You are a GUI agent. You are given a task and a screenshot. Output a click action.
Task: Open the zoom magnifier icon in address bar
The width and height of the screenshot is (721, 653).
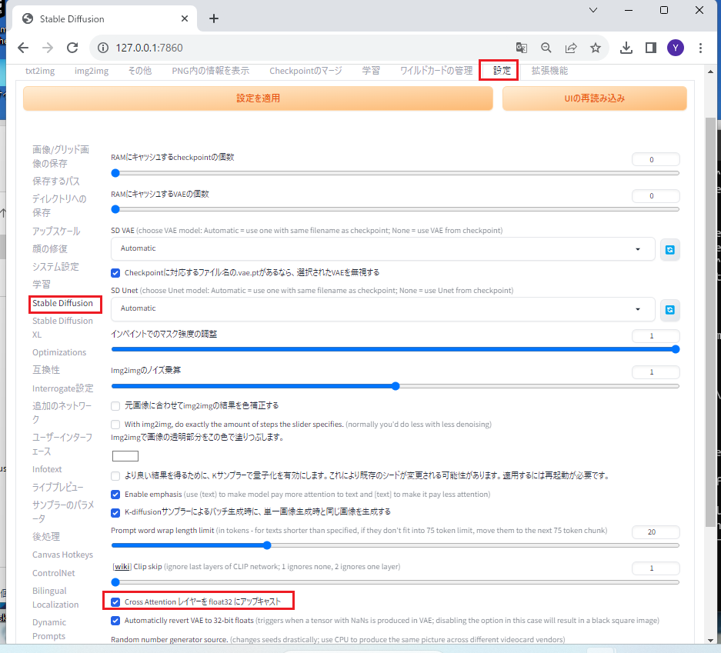tap(546, 48)
